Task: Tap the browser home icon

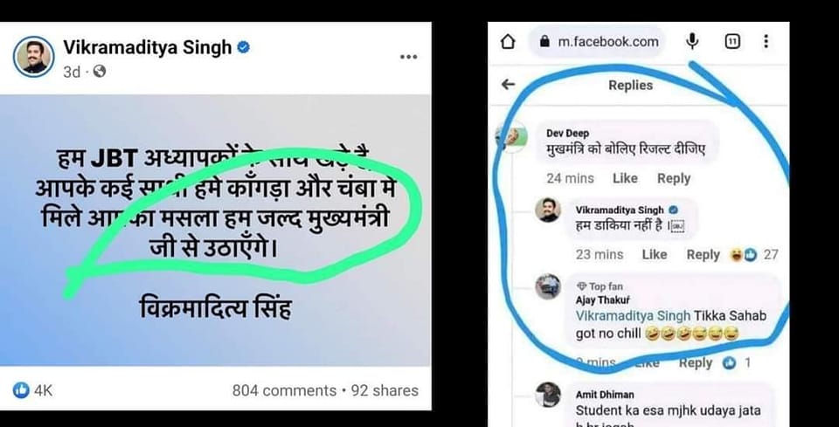Action: click(x=508, y=42)
